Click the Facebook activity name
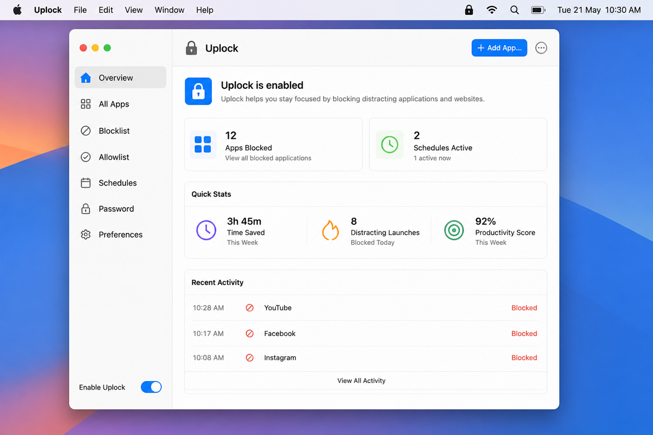Screen dimensions: 653x435 point(280,334)
